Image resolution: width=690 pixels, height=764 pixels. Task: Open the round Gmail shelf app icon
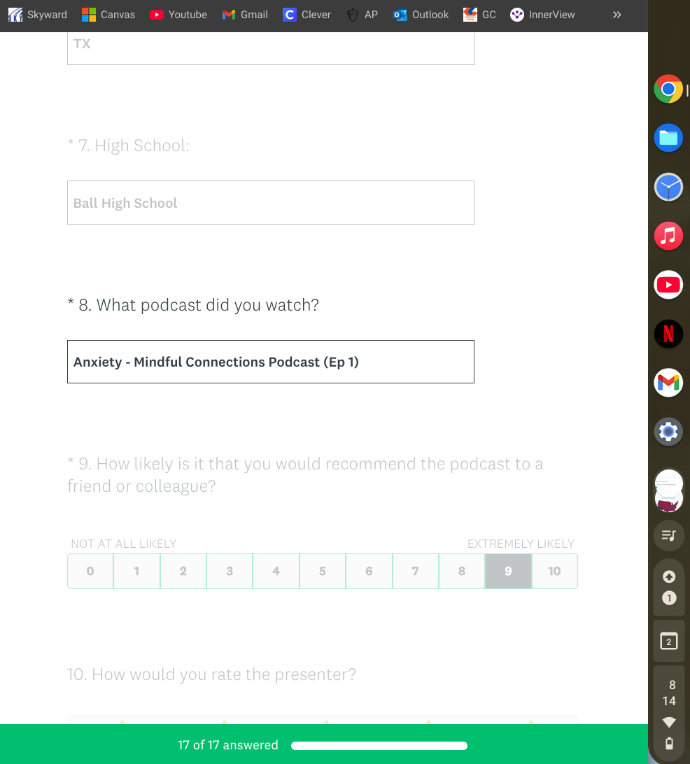tap(668, 383)
